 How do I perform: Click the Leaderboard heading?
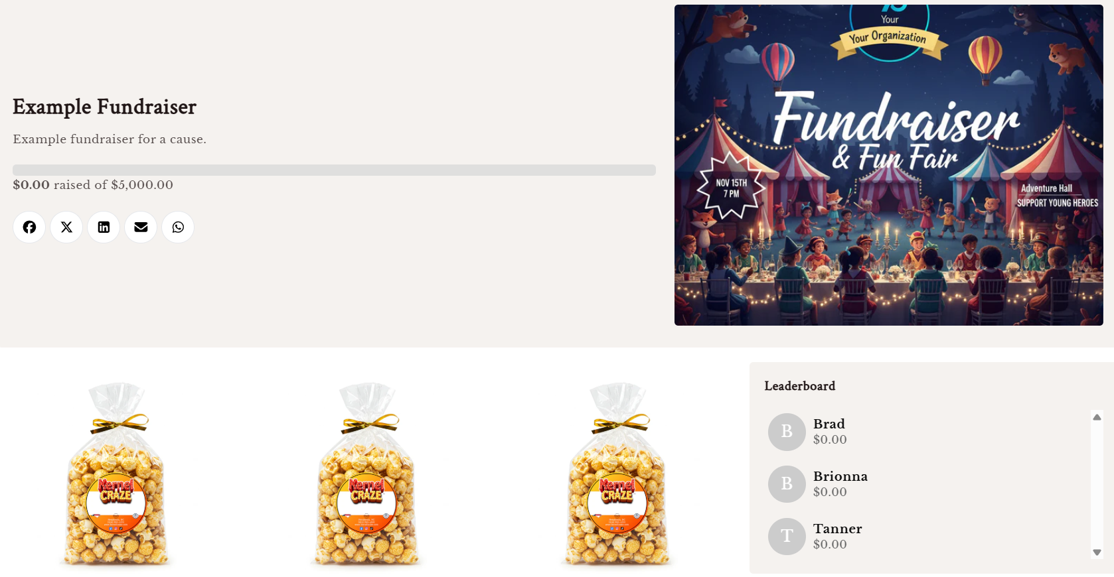(x=800, y=386)
